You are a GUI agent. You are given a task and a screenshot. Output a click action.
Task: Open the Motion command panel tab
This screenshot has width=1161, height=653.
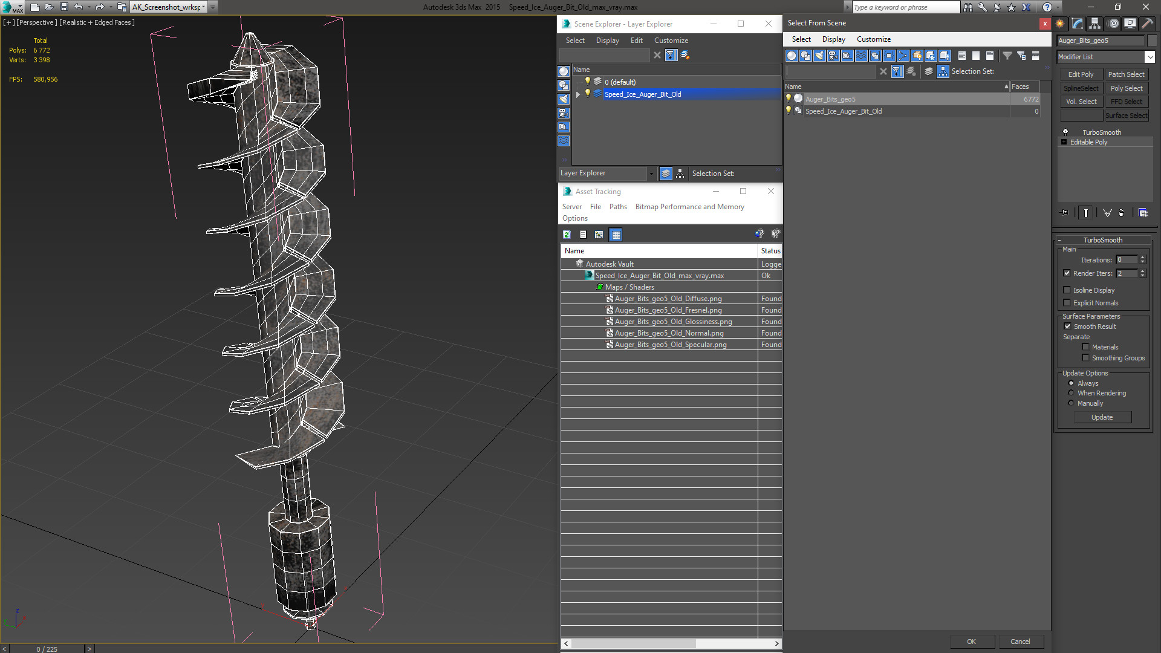point(1113,24)
